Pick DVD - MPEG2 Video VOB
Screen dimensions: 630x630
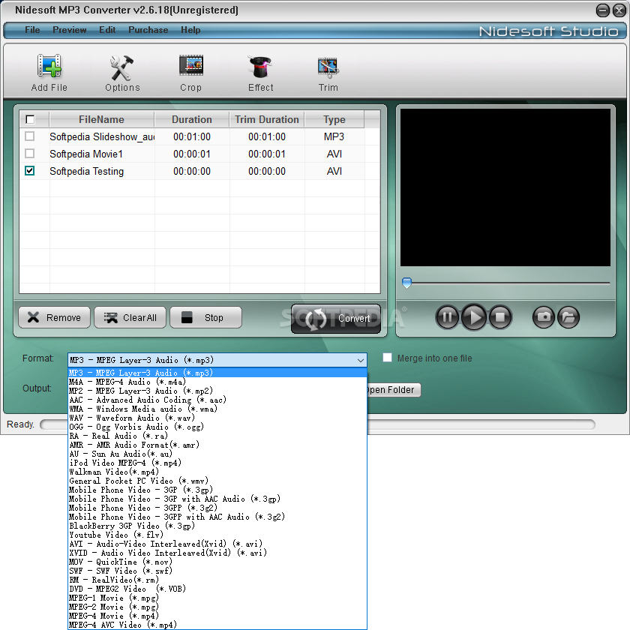point(217,589)
